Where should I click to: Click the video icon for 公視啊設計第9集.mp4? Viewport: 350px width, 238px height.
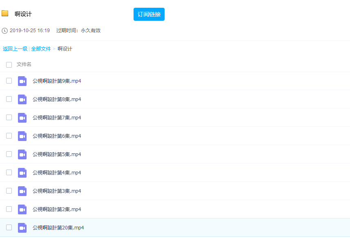(22, 81)
